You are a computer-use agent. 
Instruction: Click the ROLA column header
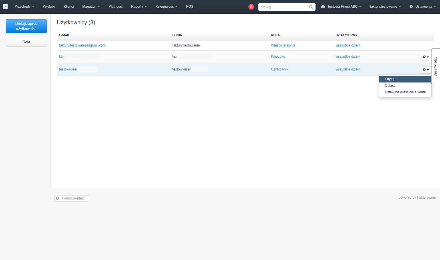coord(275,35)
